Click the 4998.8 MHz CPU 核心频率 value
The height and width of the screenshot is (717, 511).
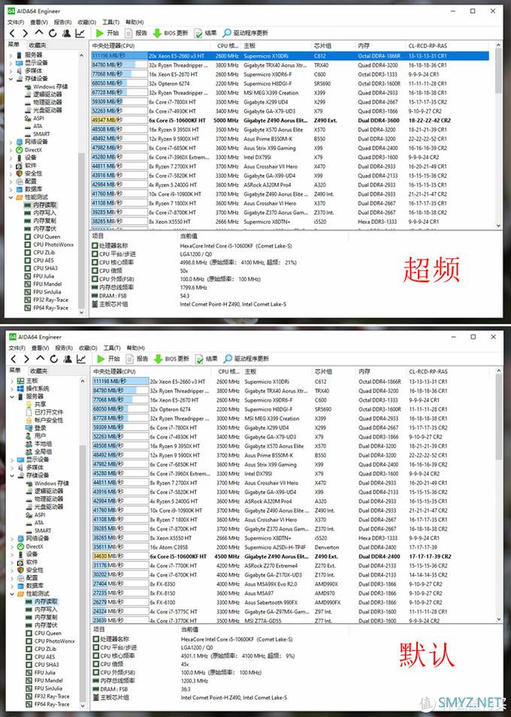click(238, 263)
